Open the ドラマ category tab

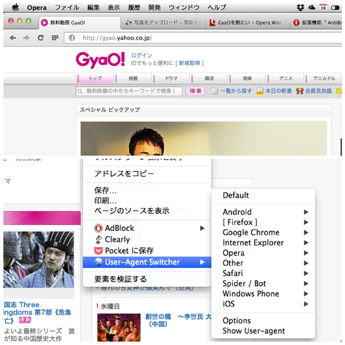pyautogui.click(x=171, y=79)
